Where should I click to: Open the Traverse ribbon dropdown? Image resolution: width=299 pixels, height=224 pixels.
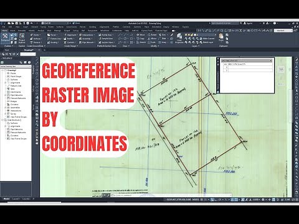tap(37, 42)
